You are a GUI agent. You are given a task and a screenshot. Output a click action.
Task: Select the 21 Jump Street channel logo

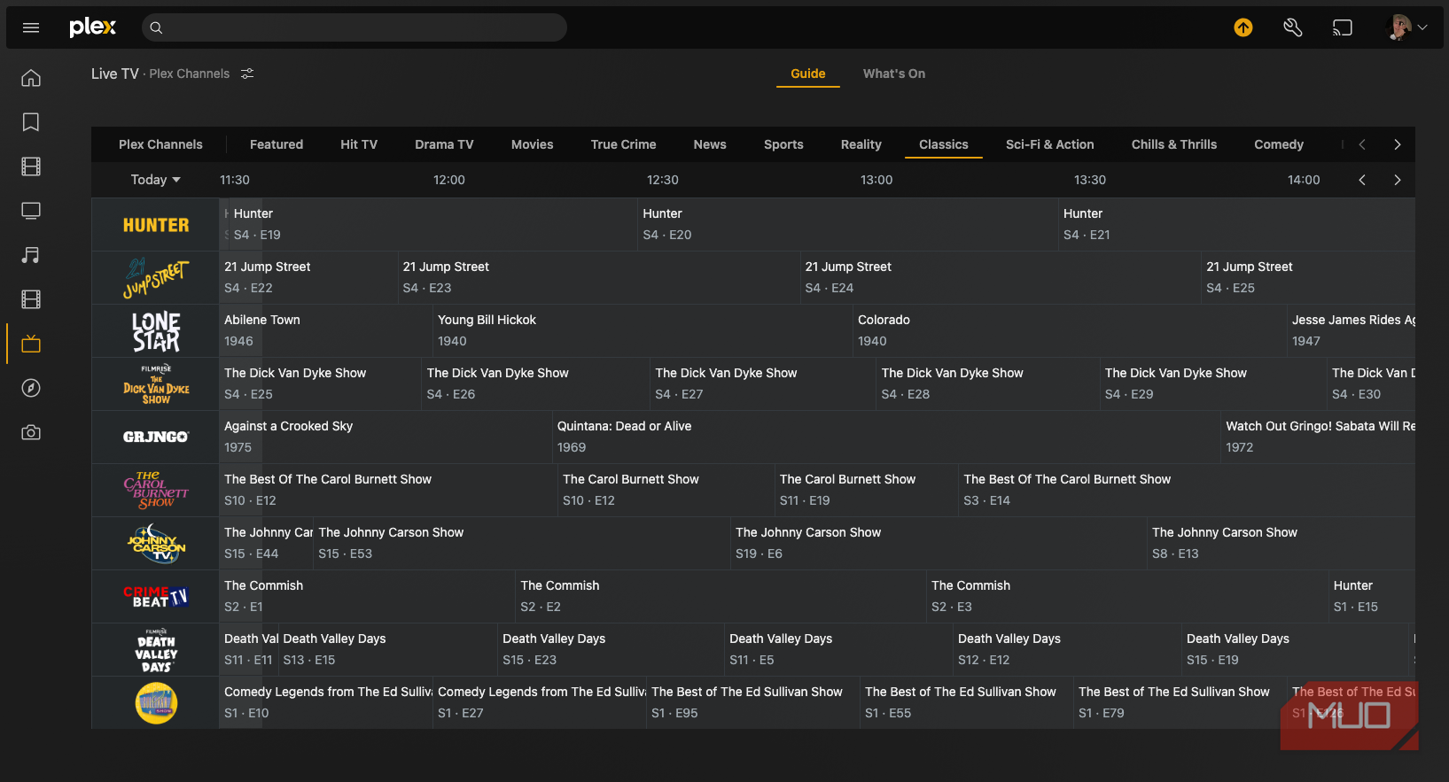point(155,278)
